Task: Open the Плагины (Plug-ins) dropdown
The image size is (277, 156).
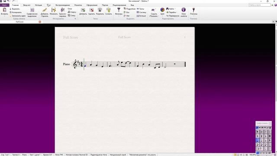Action: [193, 16]
